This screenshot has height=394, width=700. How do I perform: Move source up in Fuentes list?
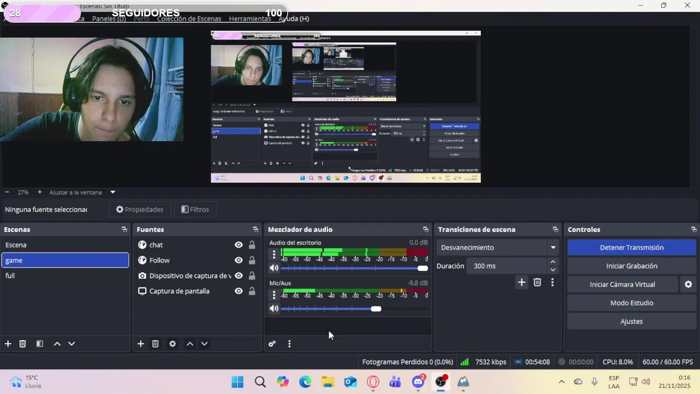pos(190,344)
